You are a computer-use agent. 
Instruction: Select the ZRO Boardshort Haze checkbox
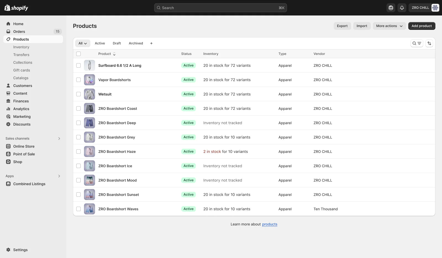[78, 151]
